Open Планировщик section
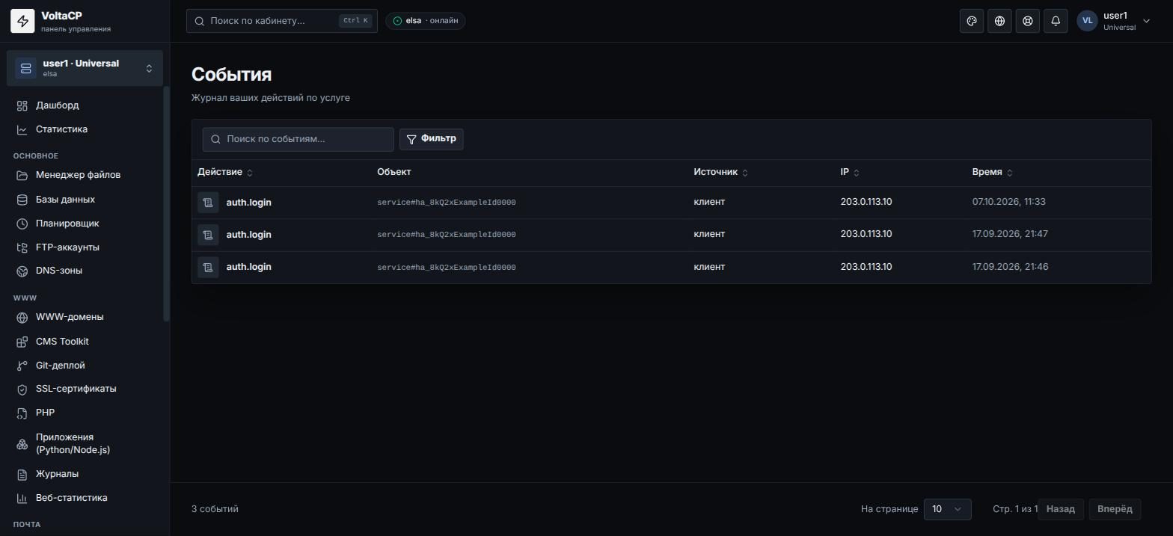 85,224
